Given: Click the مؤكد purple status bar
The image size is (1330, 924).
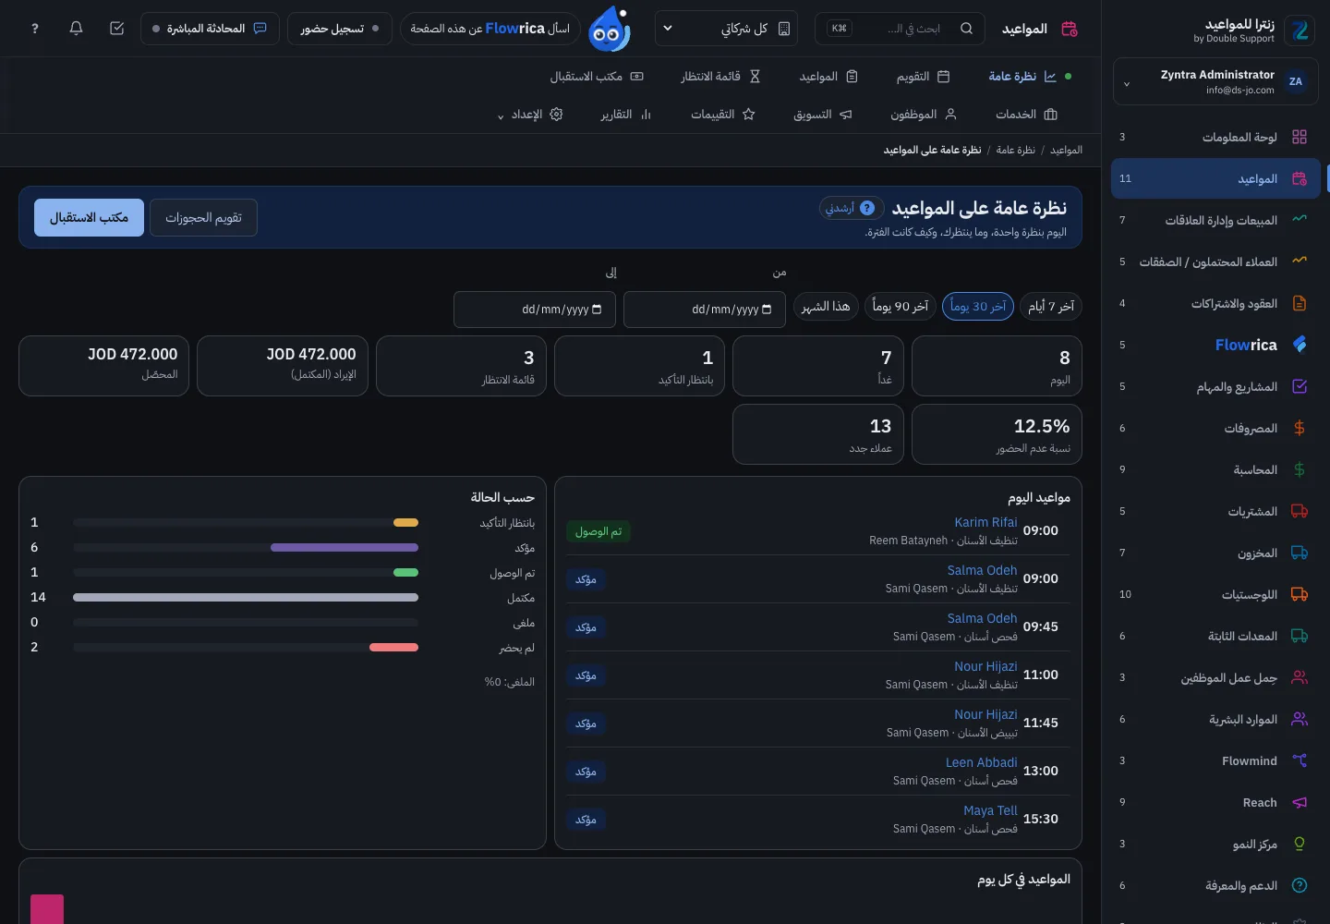Looking at the screenshot, I should tap(345, 547).
